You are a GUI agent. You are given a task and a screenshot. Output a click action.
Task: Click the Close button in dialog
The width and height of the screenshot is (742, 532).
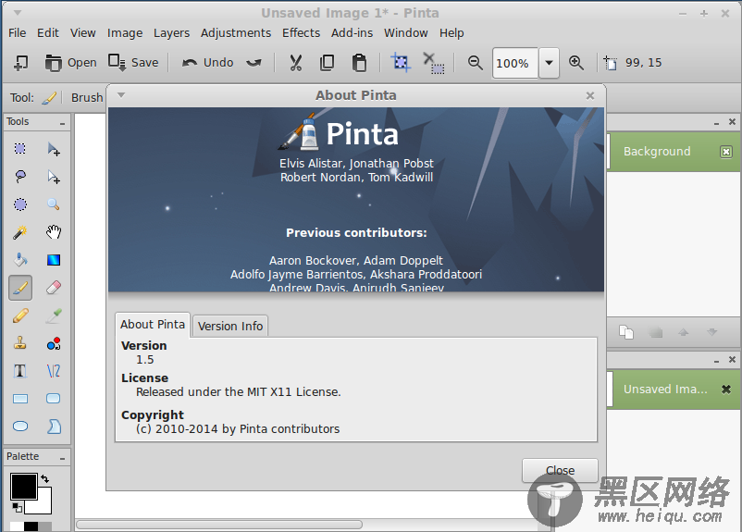point(560,470)
